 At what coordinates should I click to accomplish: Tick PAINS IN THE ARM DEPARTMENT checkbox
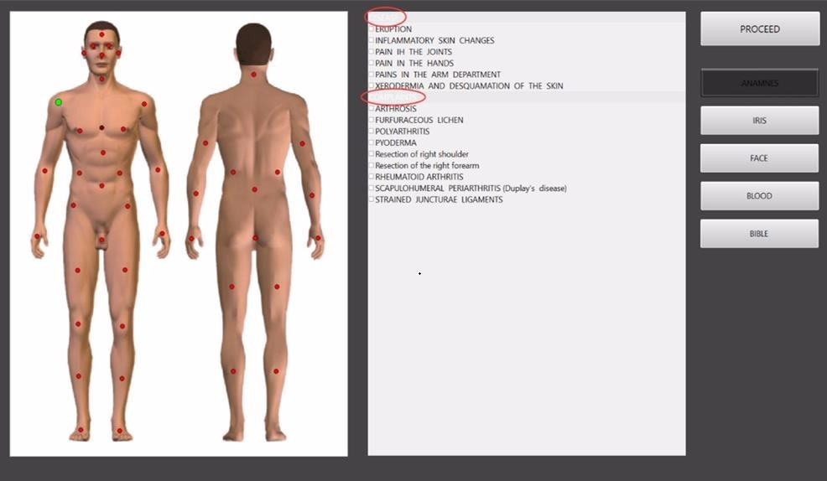click(372, 75)
